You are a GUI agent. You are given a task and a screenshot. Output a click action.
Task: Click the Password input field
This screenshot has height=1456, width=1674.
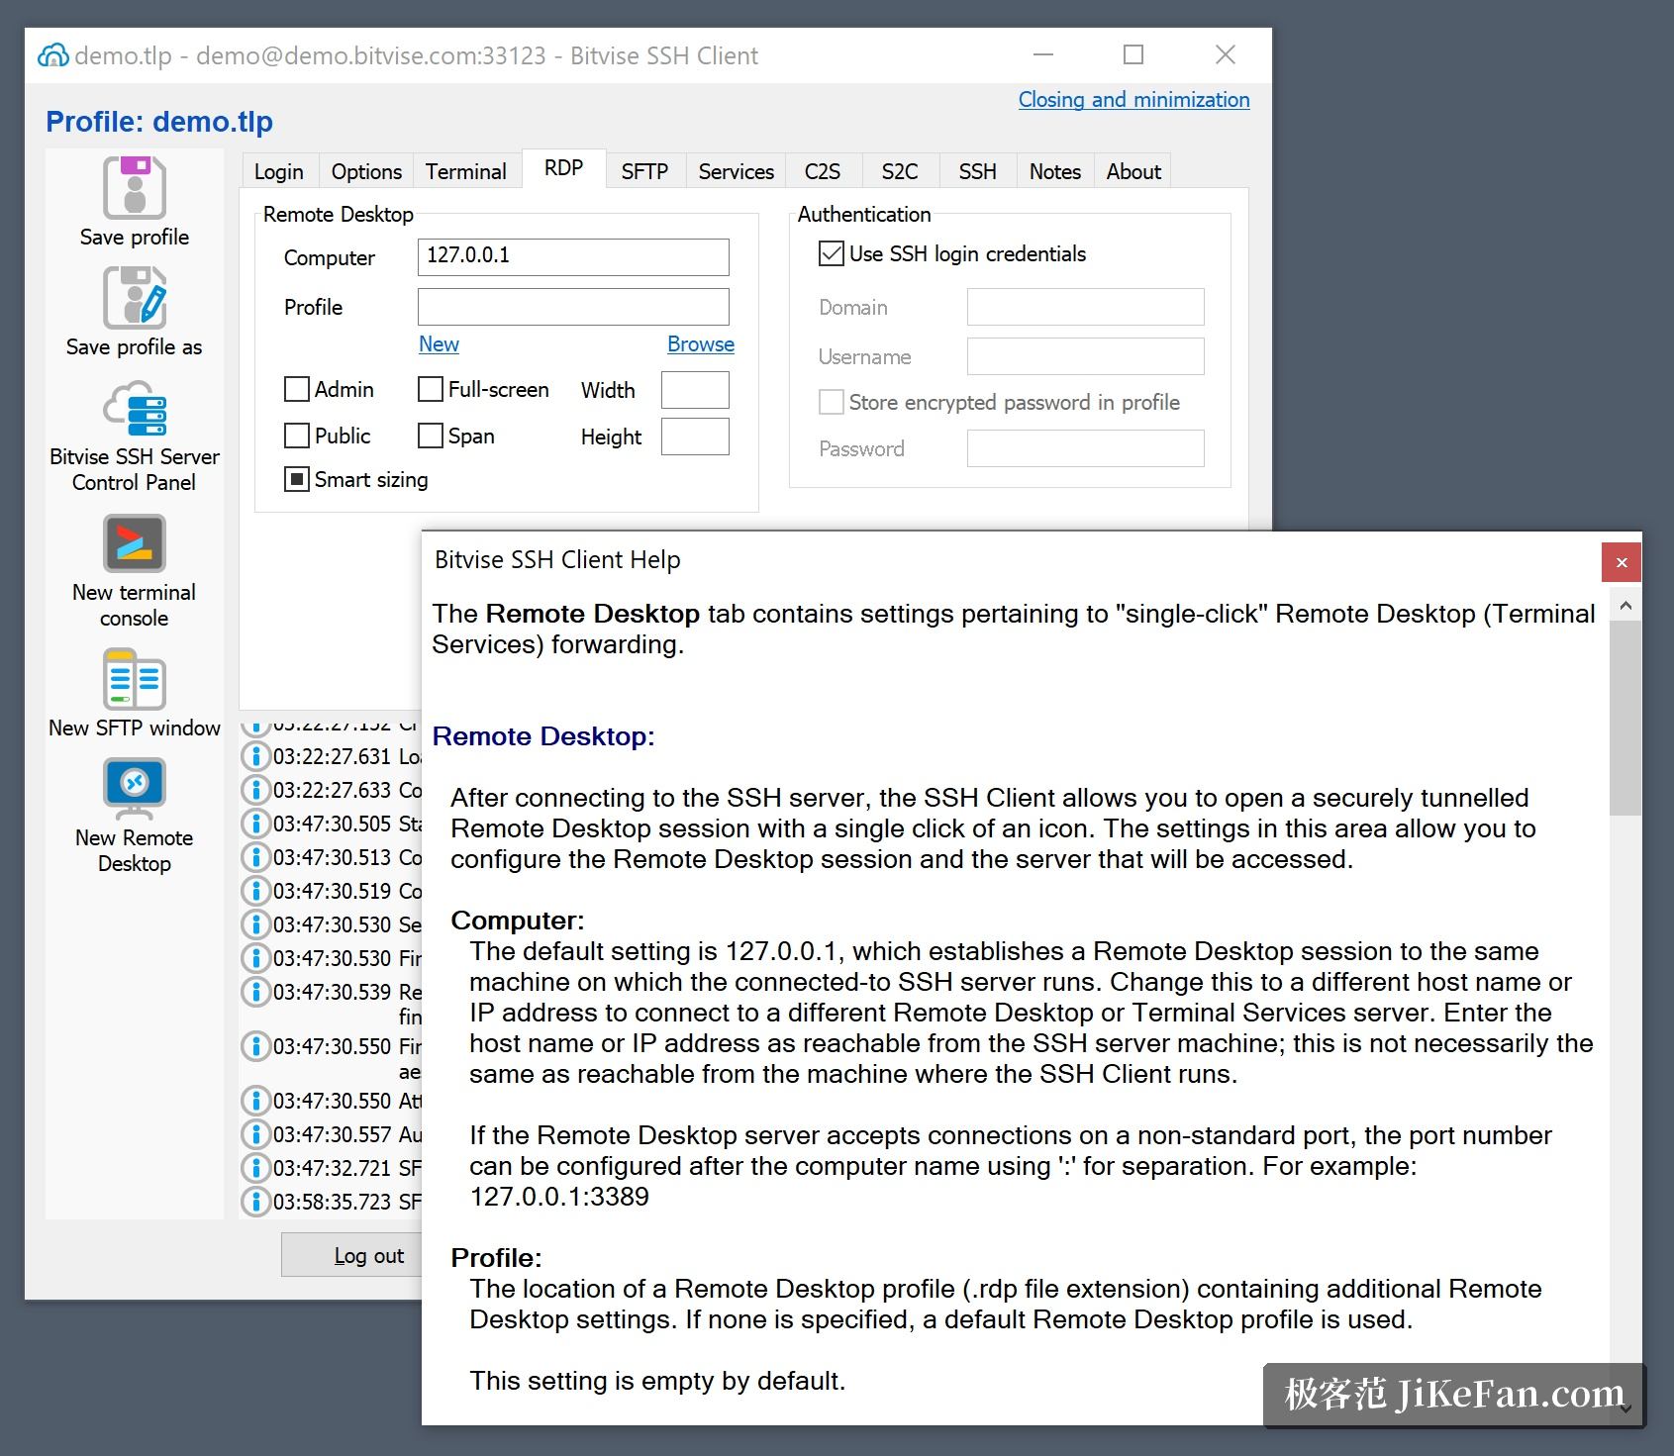(x=1085, y=448)
